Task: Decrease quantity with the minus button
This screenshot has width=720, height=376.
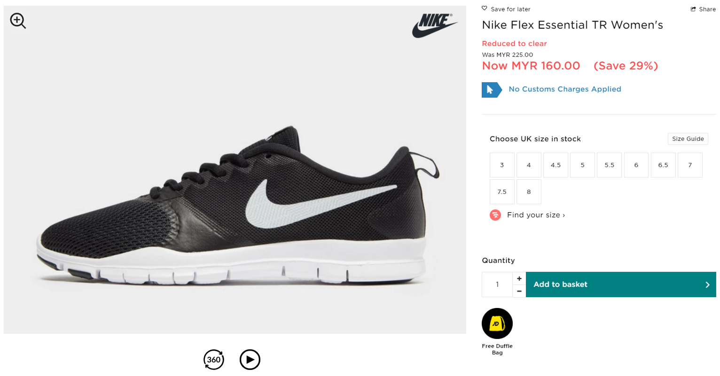Action: [x=519, y=291]
